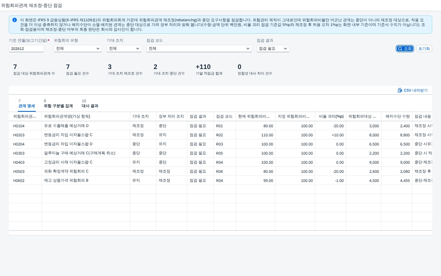Select the row ID H0104

[19, 126]
